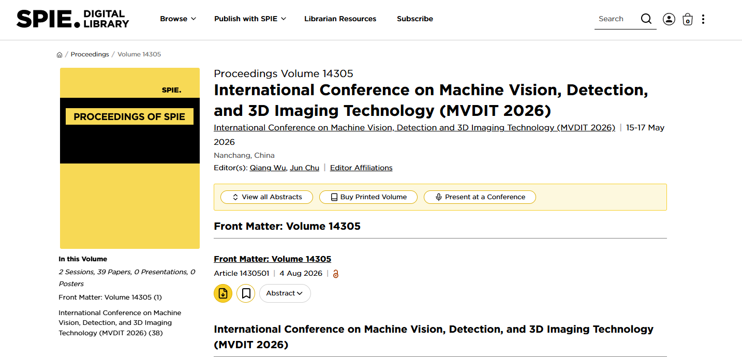742x357 pixels.
Task: Open the shopping cart icon
Action: coord(688,19)
